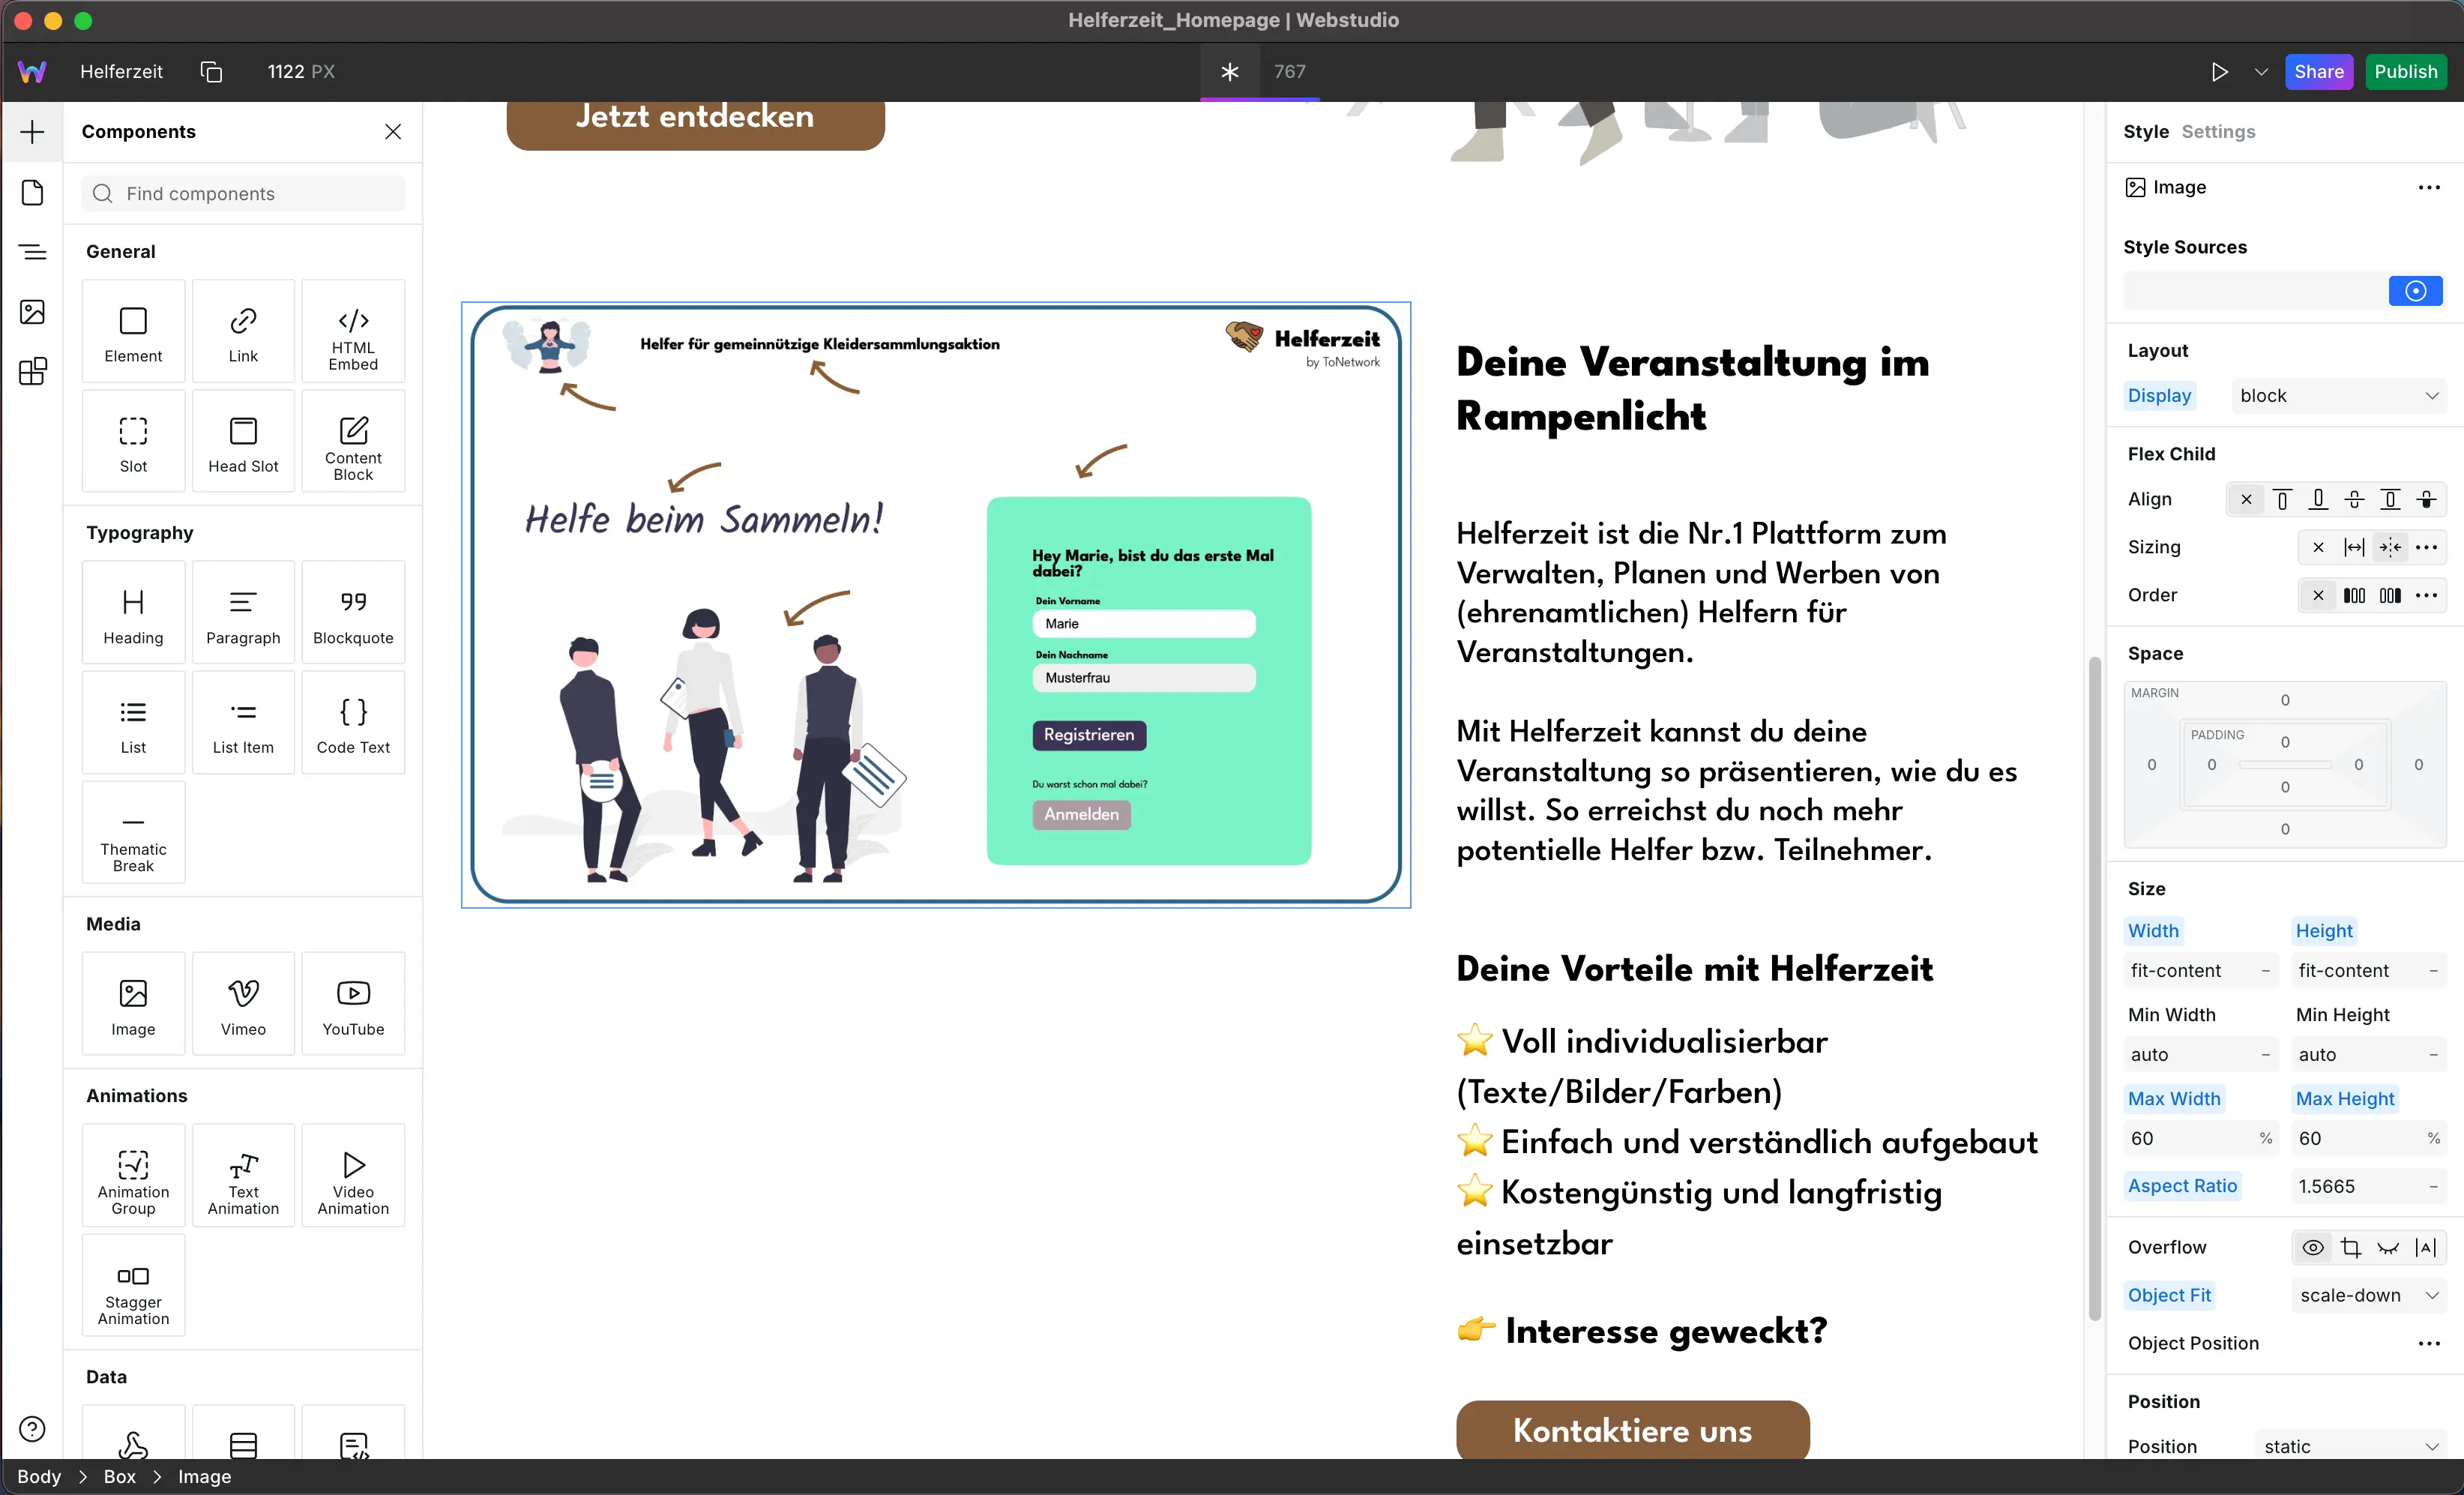Start preview mode with play button
Screen dimensions: 2464x1495
(x=2220, y=72)
